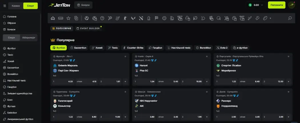Viewport: 300px width, 123px height.
Task: Open the hamburger menu icon
Action: pos(4,6)
